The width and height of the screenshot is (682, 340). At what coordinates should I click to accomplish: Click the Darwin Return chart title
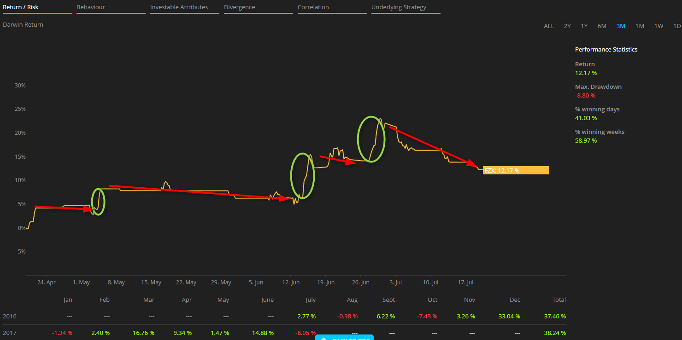(23, 25)
